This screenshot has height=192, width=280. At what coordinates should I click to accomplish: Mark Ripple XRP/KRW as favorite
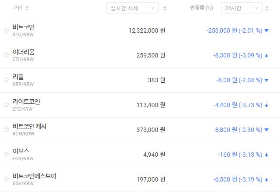[x=6, y=80]
